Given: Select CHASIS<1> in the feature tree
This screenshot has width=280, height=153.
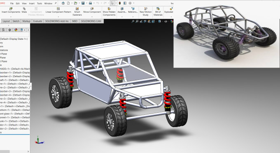Looking at the screenshot, I should (15, 69).
